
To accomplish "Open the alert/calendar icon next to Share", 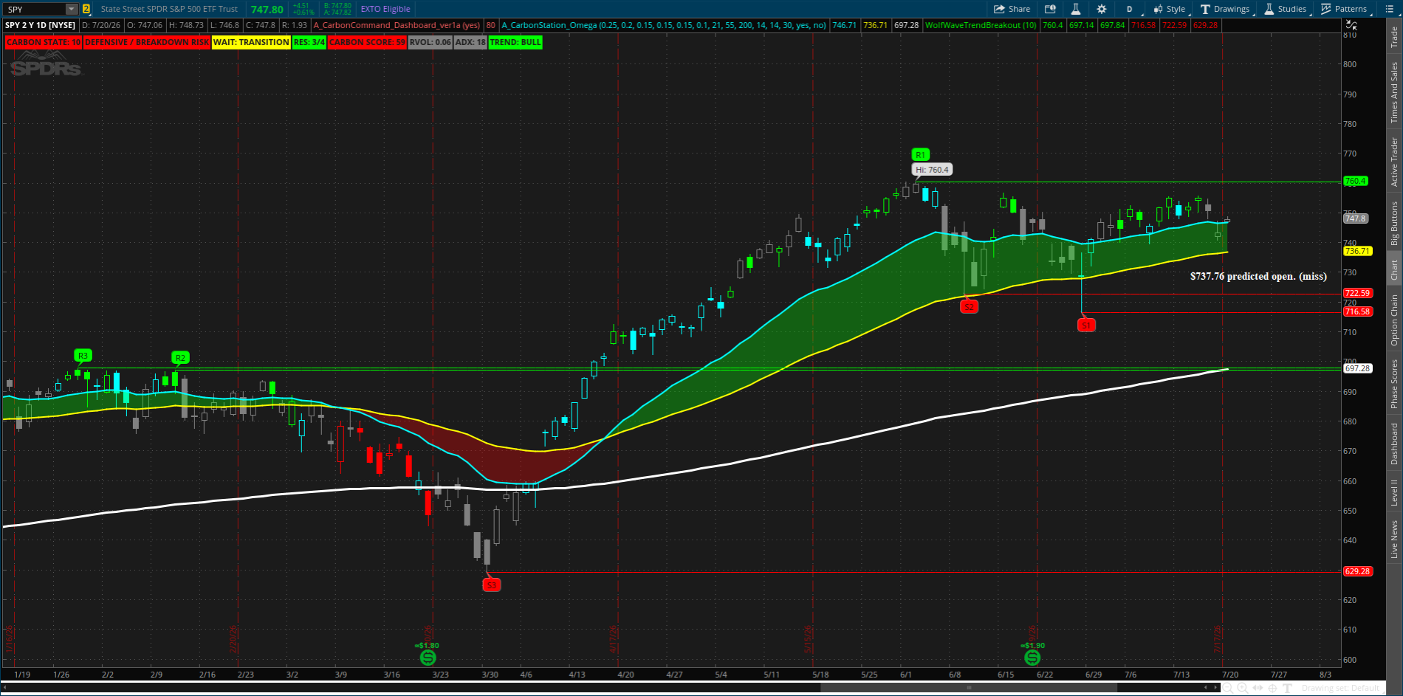I will pos(1050,9).
